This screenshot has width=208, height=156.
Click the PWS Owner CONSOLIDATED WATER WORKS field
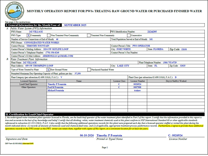pyautogui.click(x=42, y=43)
